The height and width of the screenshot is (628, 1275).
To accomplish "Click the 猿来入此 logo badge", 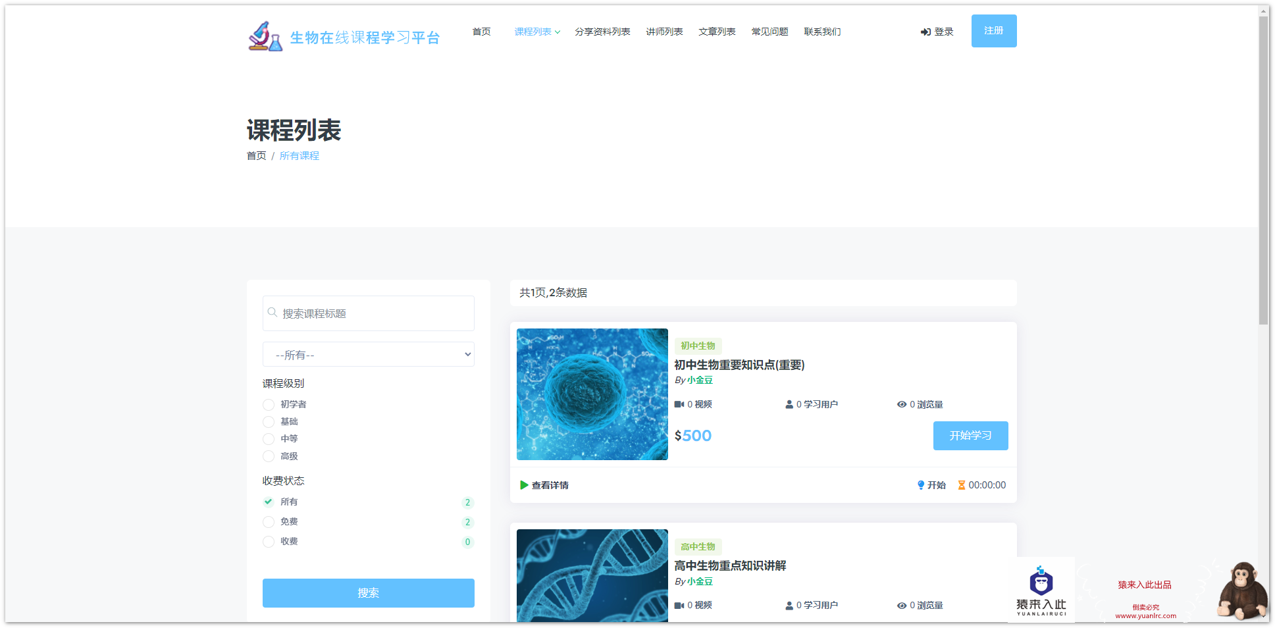I will tap(1041, 590).
